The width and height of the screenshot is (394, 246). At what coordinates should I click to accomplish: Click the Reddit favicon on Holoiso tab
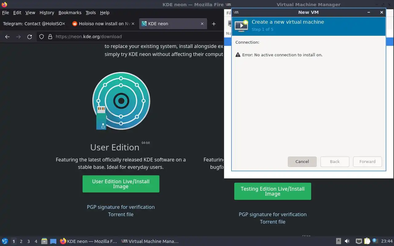74,24
